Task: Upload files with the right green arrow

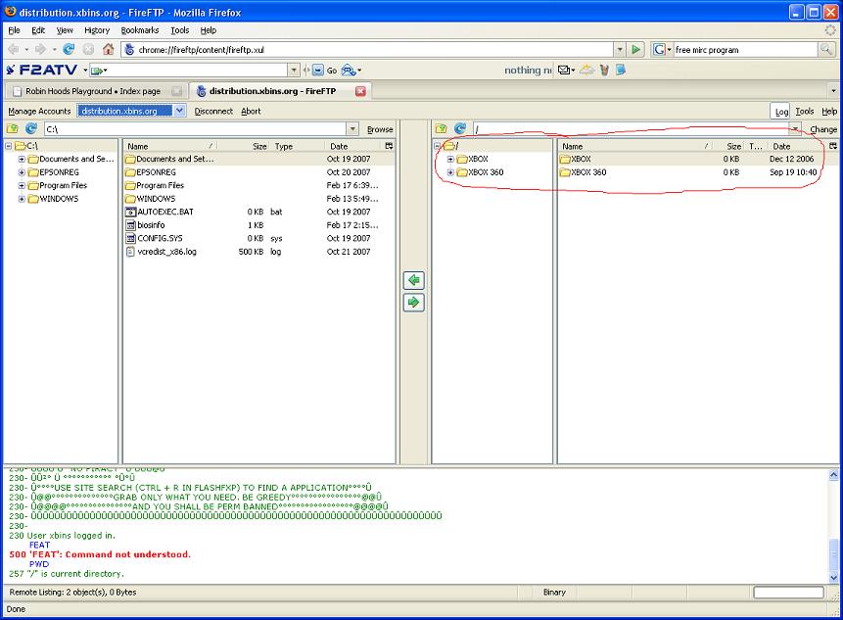Action: (x=413, y=303)
